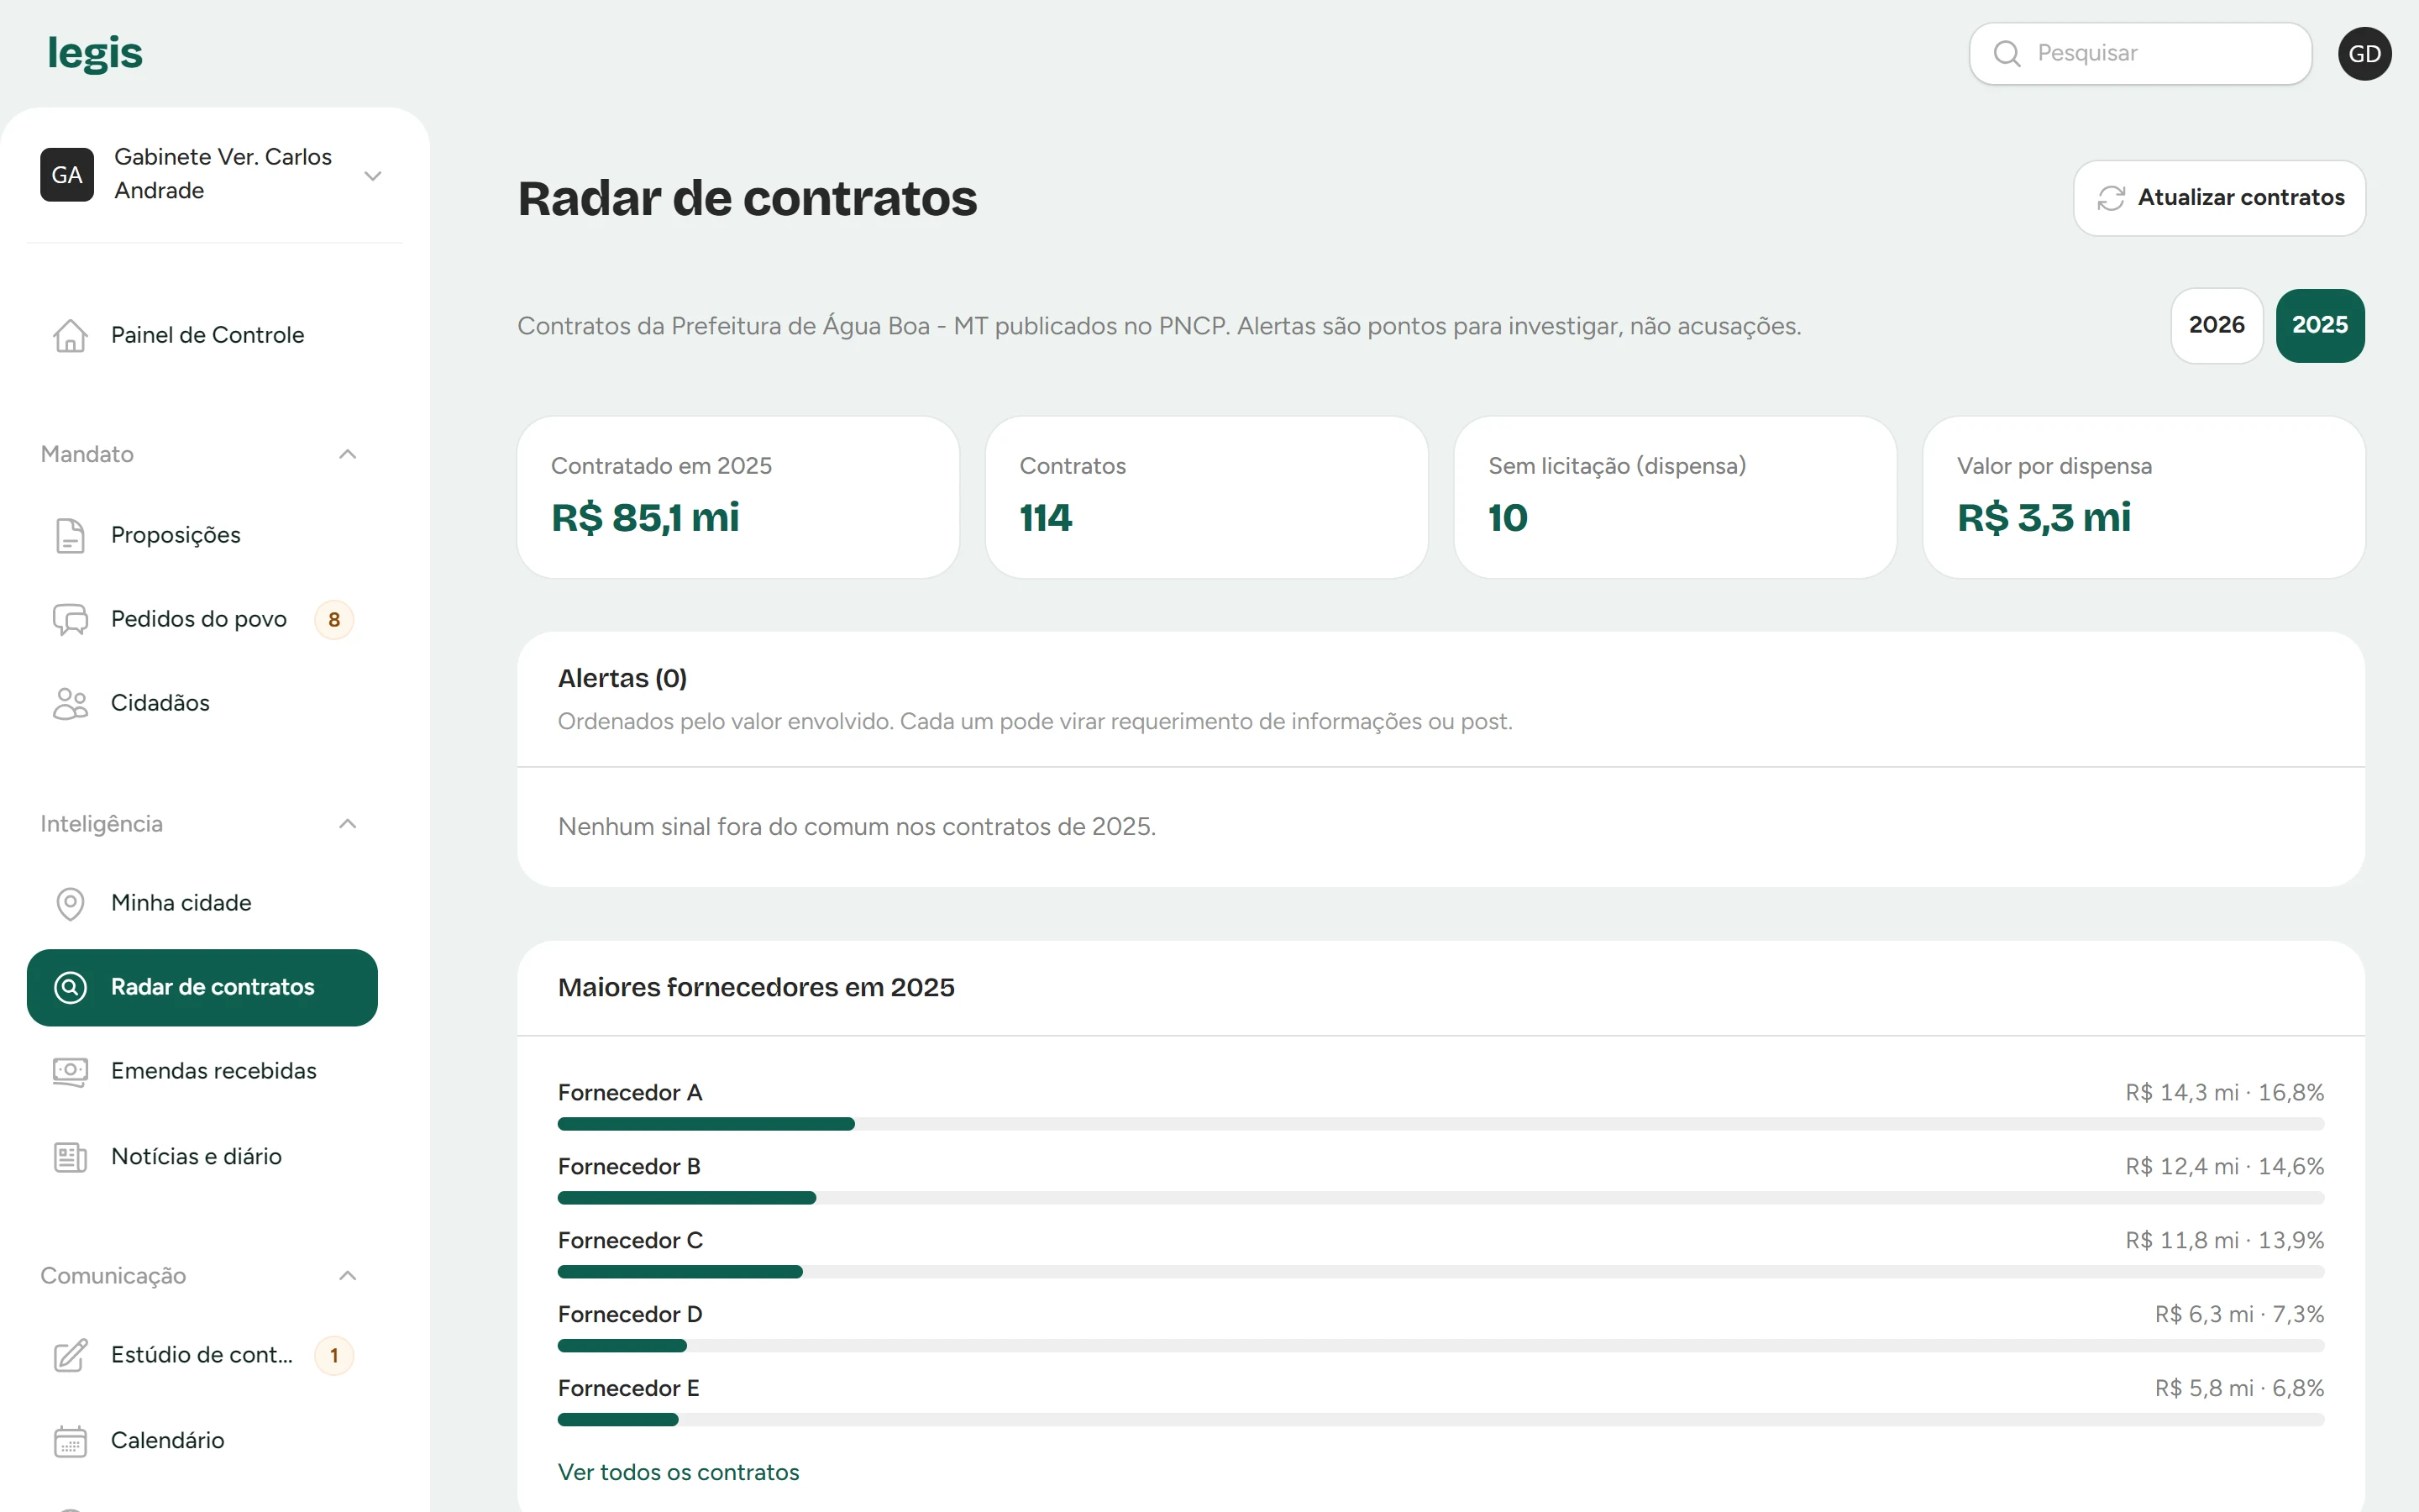
Task: Click the Proposições document icon
Action: click(70, 535)
